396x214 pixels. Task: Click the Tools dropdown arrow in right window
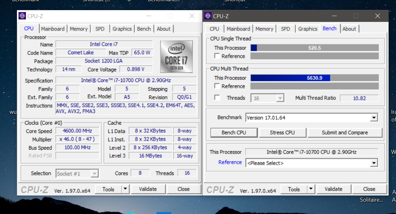click(x=311, y=189)
